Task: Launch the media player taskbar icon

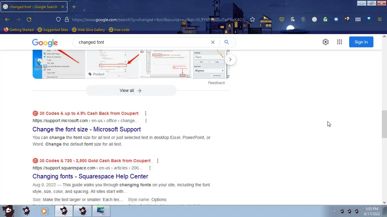Action: 44,211
